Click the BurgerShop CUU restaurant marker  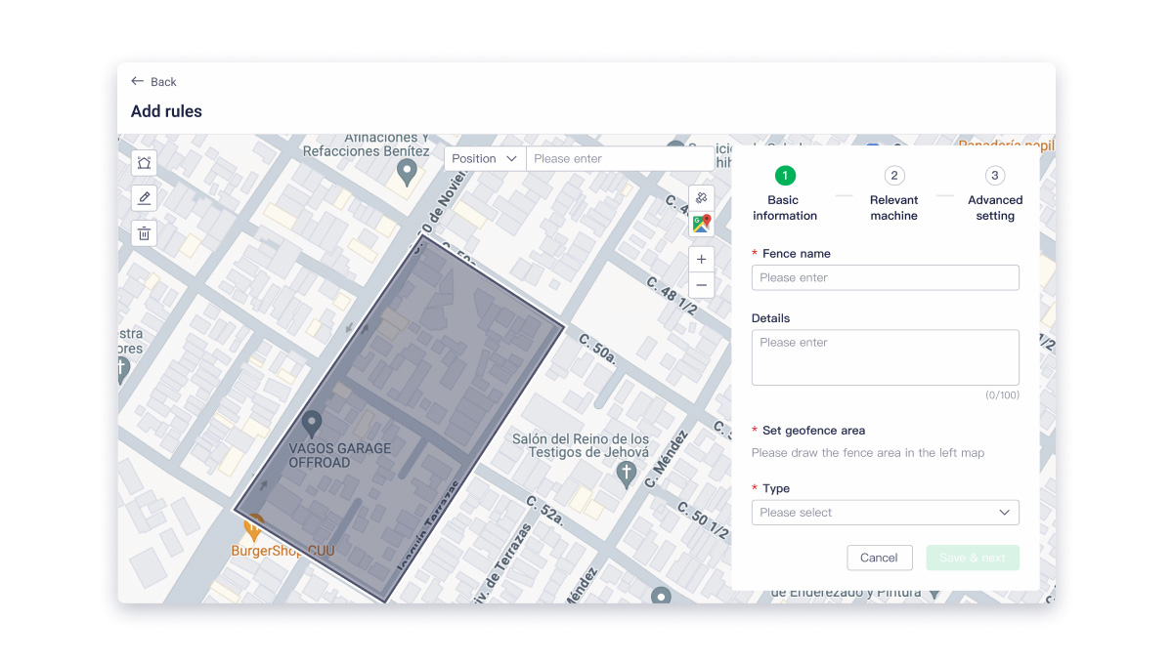(253, 527)
